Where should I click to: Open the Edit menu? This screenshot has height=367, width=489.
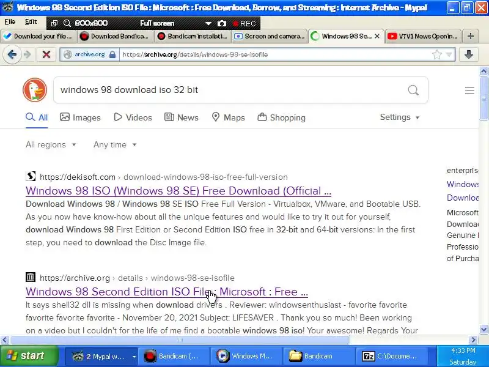tap(31, 22)
